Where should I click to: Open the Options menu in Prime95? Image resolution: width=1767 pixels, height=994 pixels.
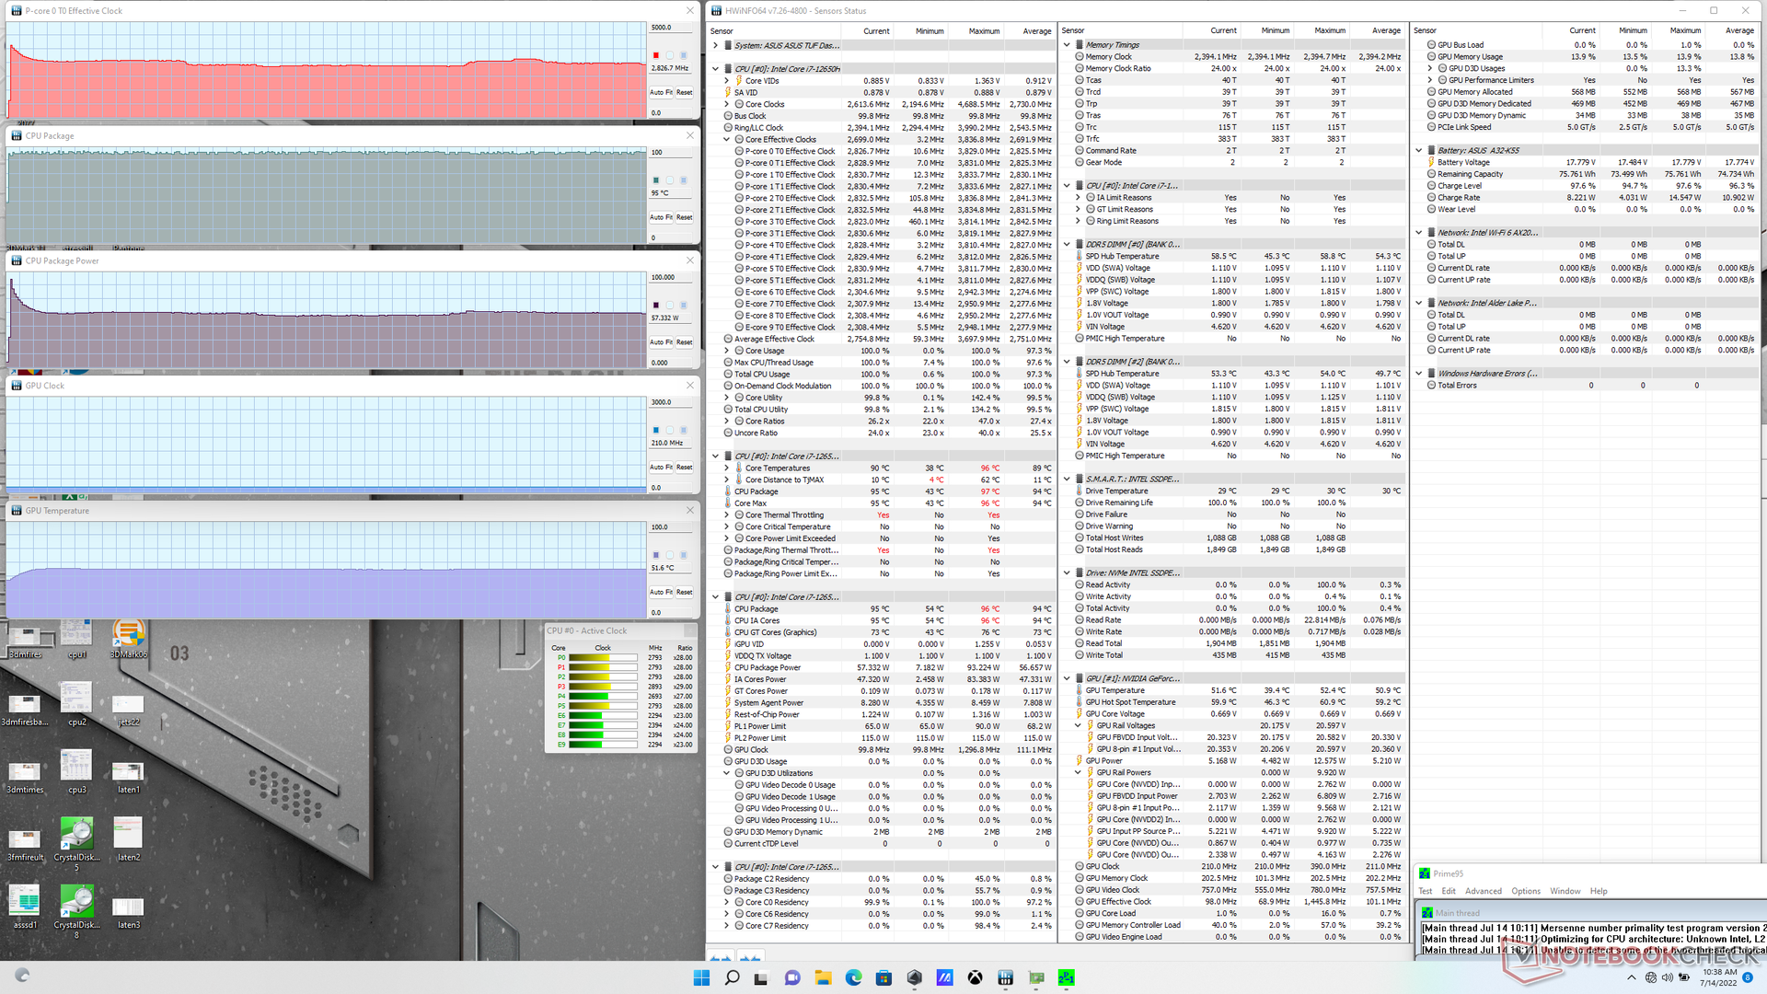[x=1525, y=891]
